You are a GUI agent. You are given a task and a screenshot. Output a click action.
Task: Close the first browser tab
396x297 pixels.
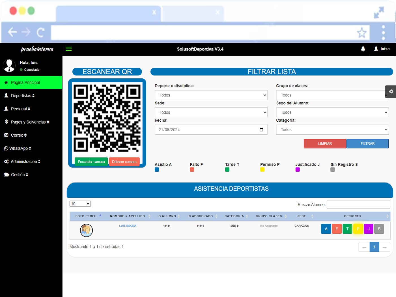coord(154,12)
